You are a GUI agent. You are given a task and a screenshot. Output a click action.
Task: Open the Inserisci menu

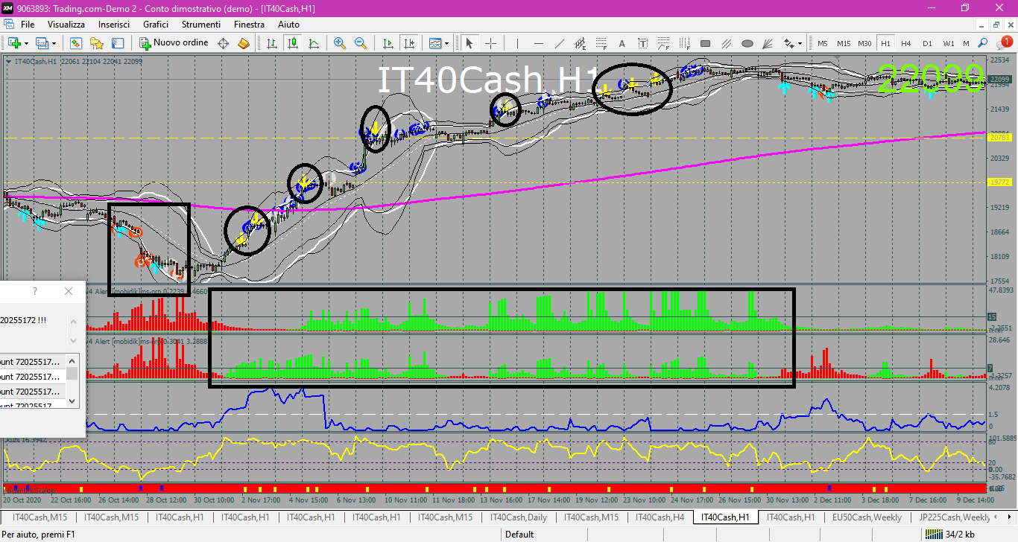coord(113,25)
